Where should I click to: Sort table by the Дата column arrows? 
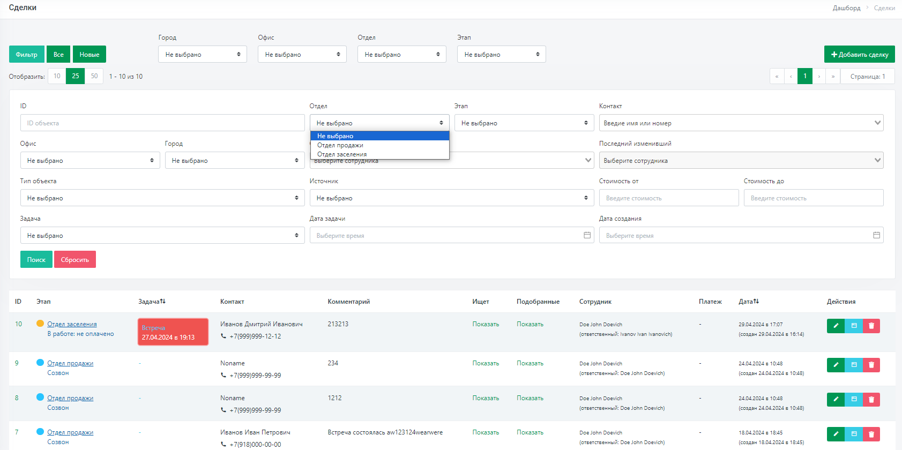756,302
